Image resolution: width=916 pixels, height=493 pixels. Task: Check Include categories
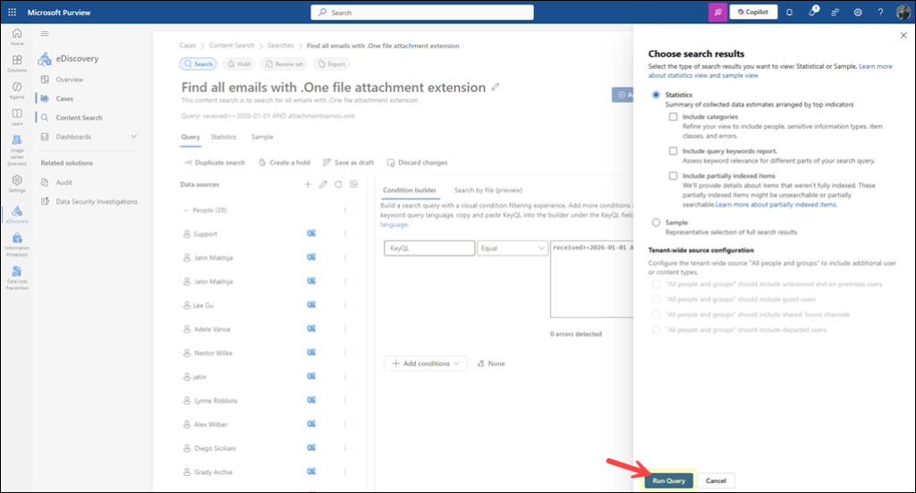pyautogui.click(x=673, y=117)
